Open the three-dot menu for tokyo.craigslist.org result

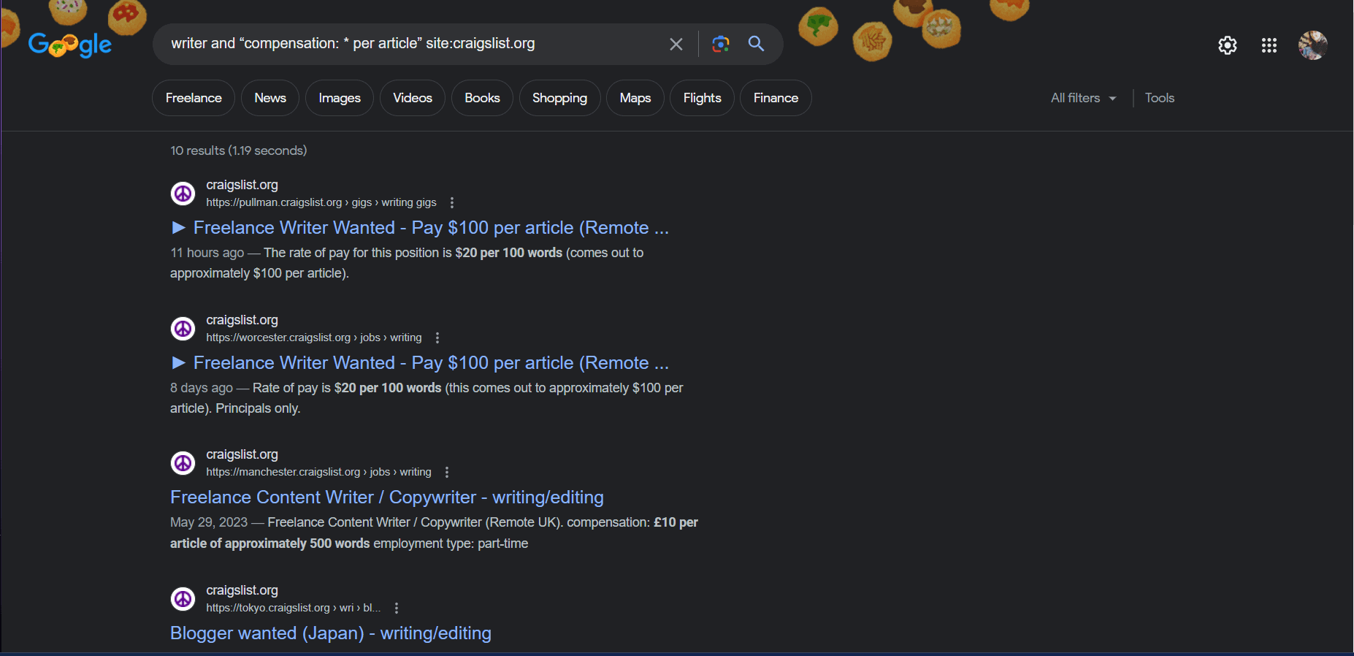[397, 608]
